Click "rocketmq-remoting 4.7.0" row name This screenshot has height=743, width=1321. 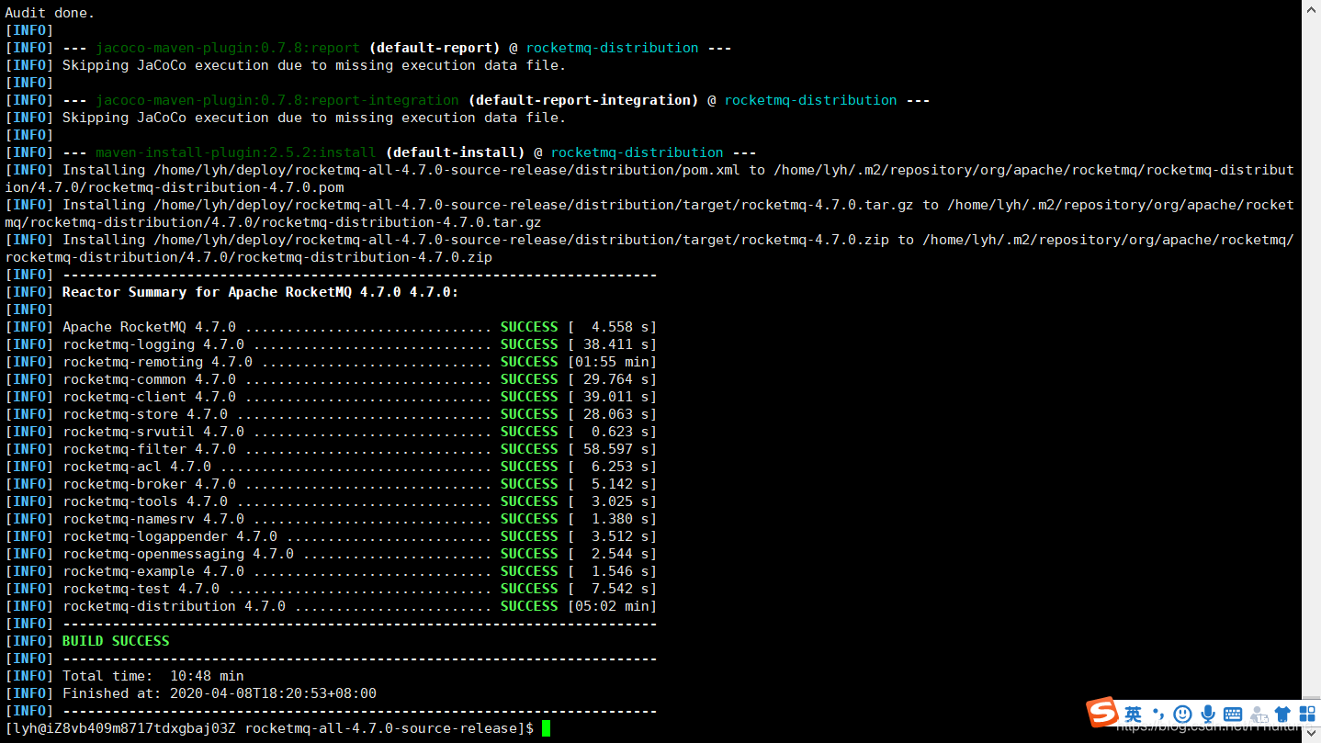[x=157, y=362]
